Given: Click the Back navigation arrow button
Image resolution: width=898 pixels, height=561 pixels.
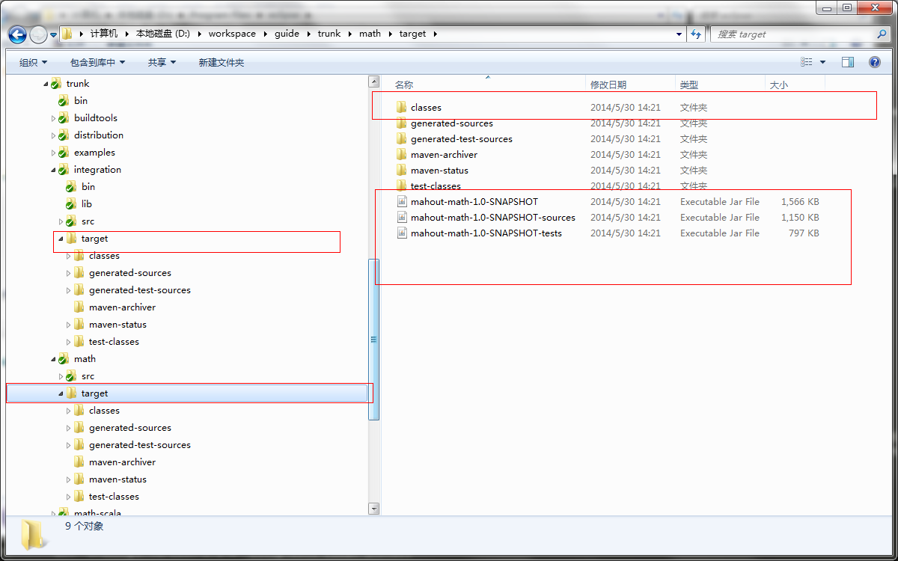Looking at the screenshot, I should [17, 34].
